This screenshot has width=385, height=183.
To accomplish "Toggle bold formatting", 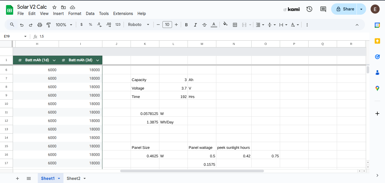I will tap(186, 25).
